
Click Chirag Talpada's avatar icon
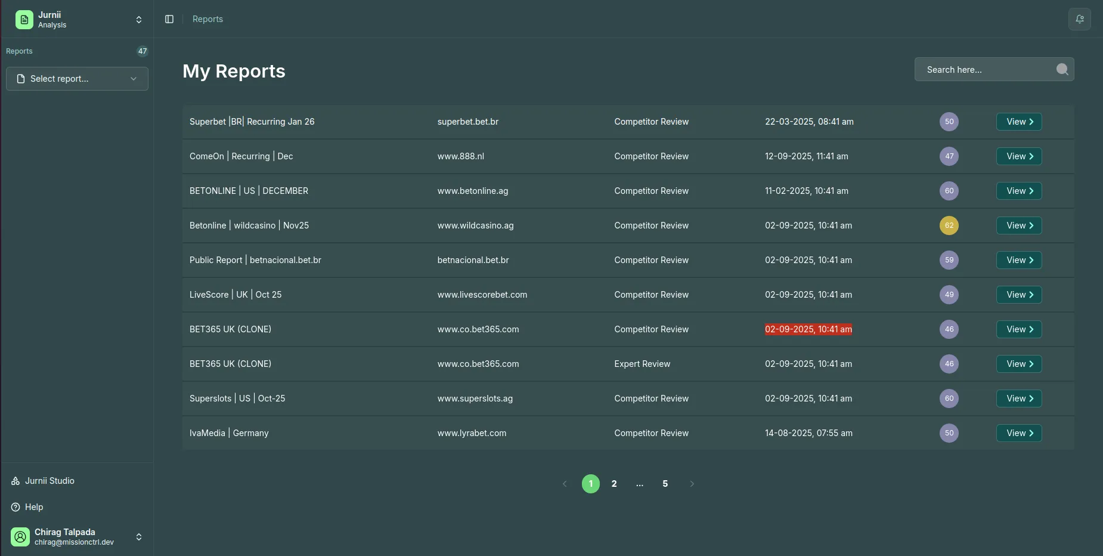coord(20,537)
